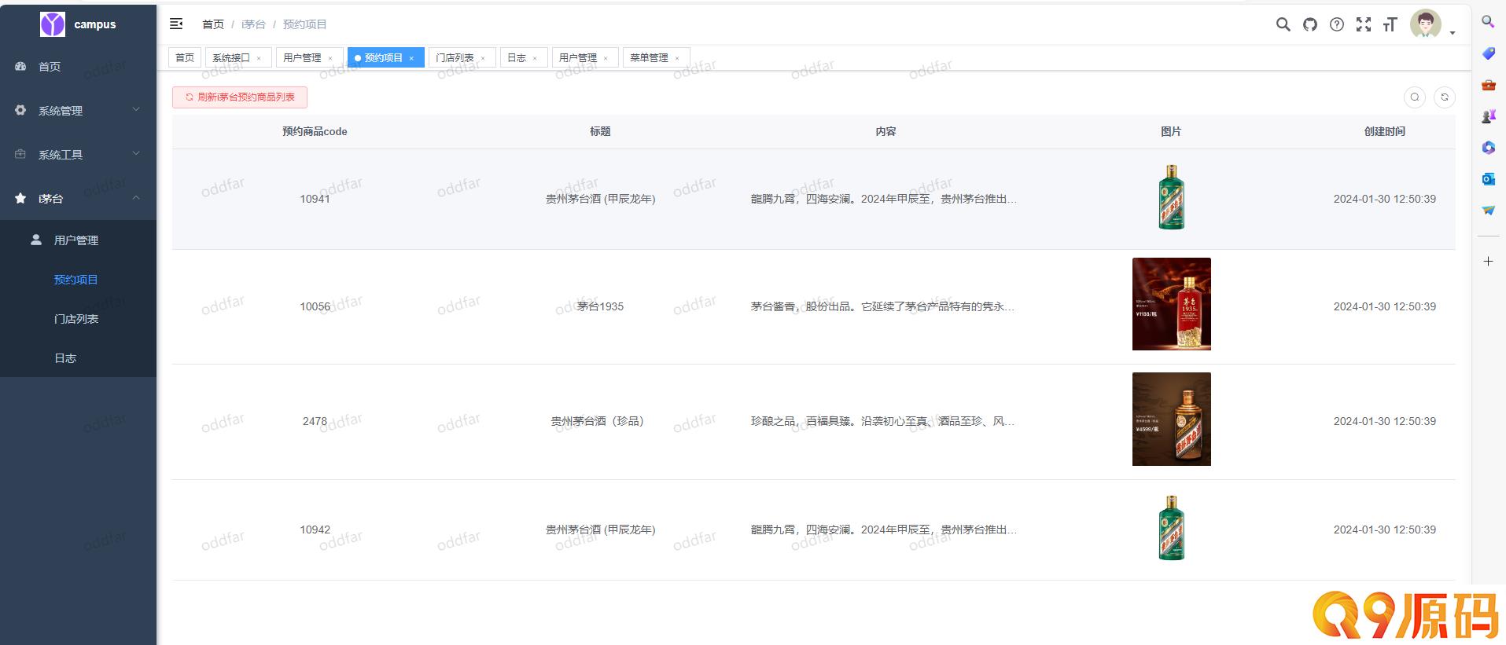Open bottle thumbnail for code 10942
Viewport: 1506px width, 645px height.
1172,528
